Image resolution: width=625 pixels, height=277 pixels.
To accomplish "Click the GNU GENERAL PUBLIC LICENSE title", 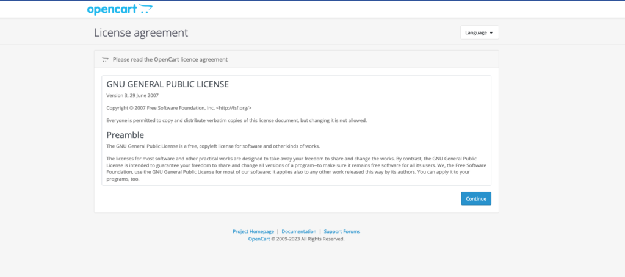I will tap(167, 84).
